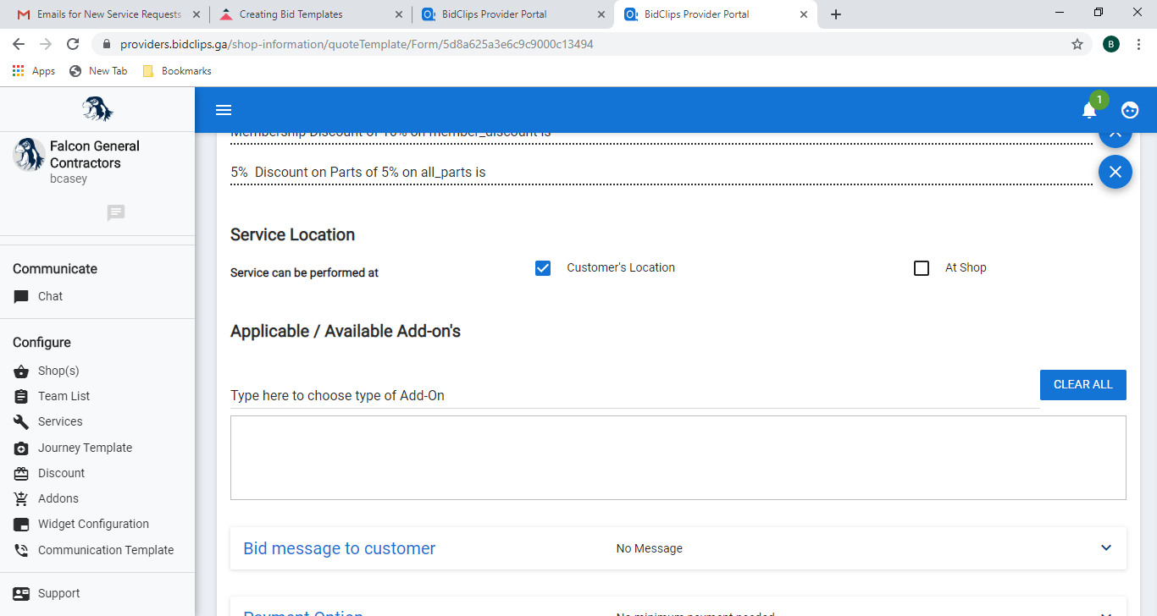Open New Tab bookmark

tap(98, 71)
